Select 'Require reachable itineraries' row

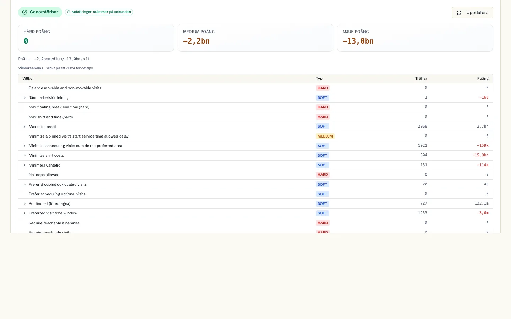255,223
